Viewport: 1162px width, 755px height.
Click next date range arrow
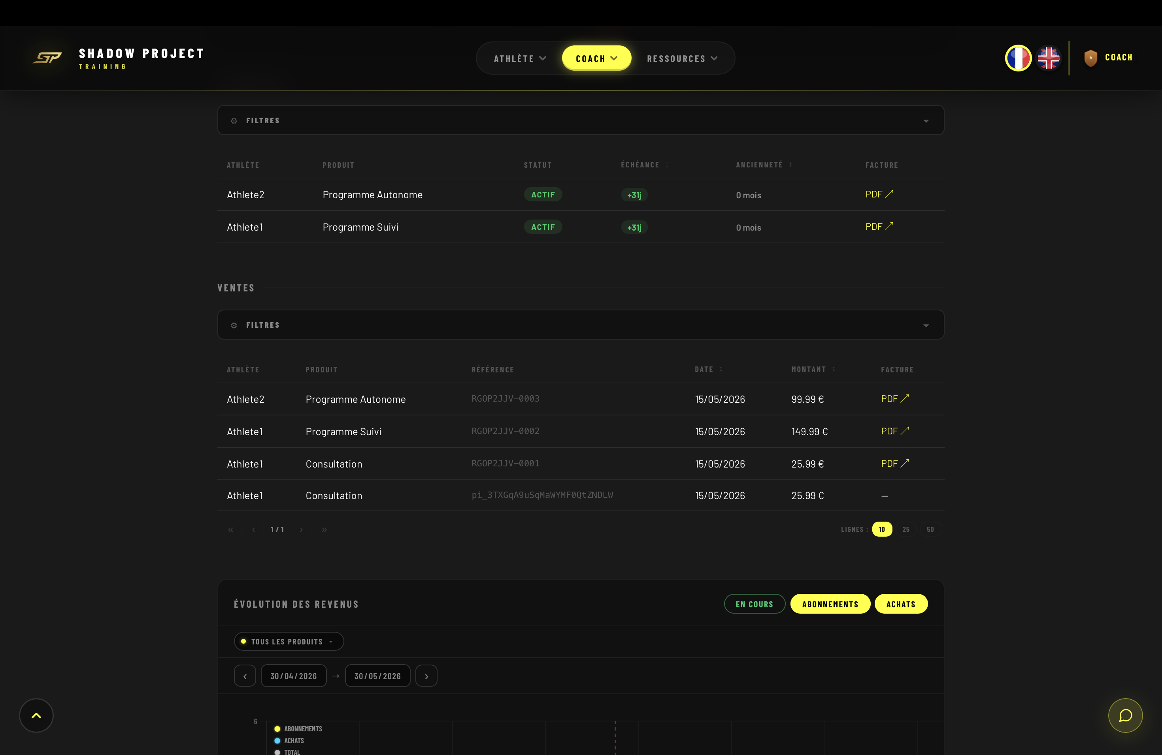426,676
